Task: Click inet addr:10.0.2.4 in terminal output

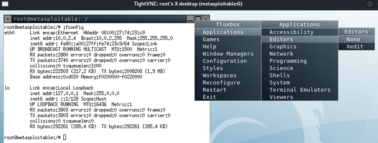Action: pos(53,38)
